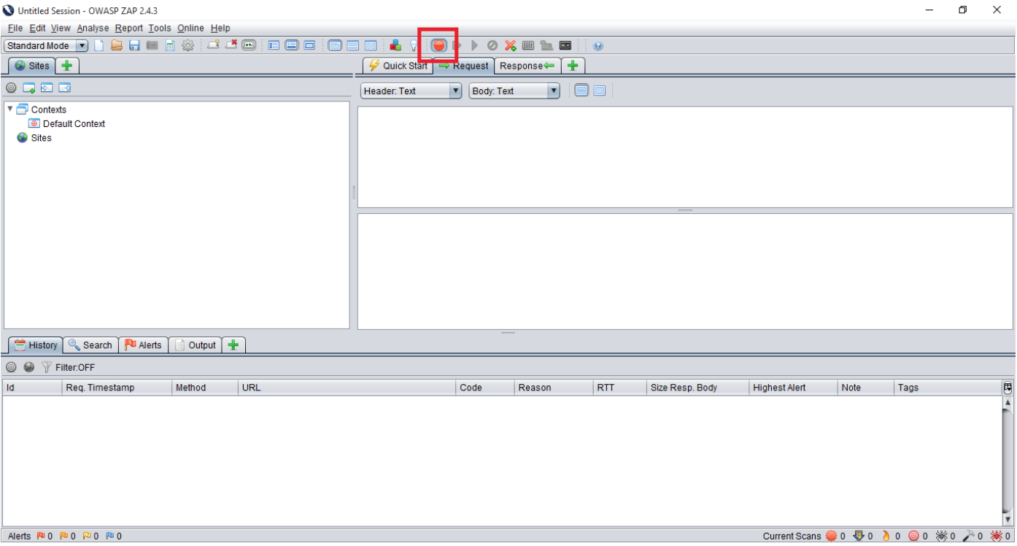
Task: Click the Zest recorder cassette icon
Action: pos(565,46)
